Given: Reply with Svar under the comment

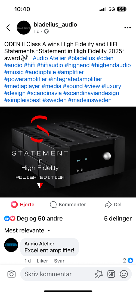Looking at the screenshot, I should pyautogui.click(x=59, y=261).
